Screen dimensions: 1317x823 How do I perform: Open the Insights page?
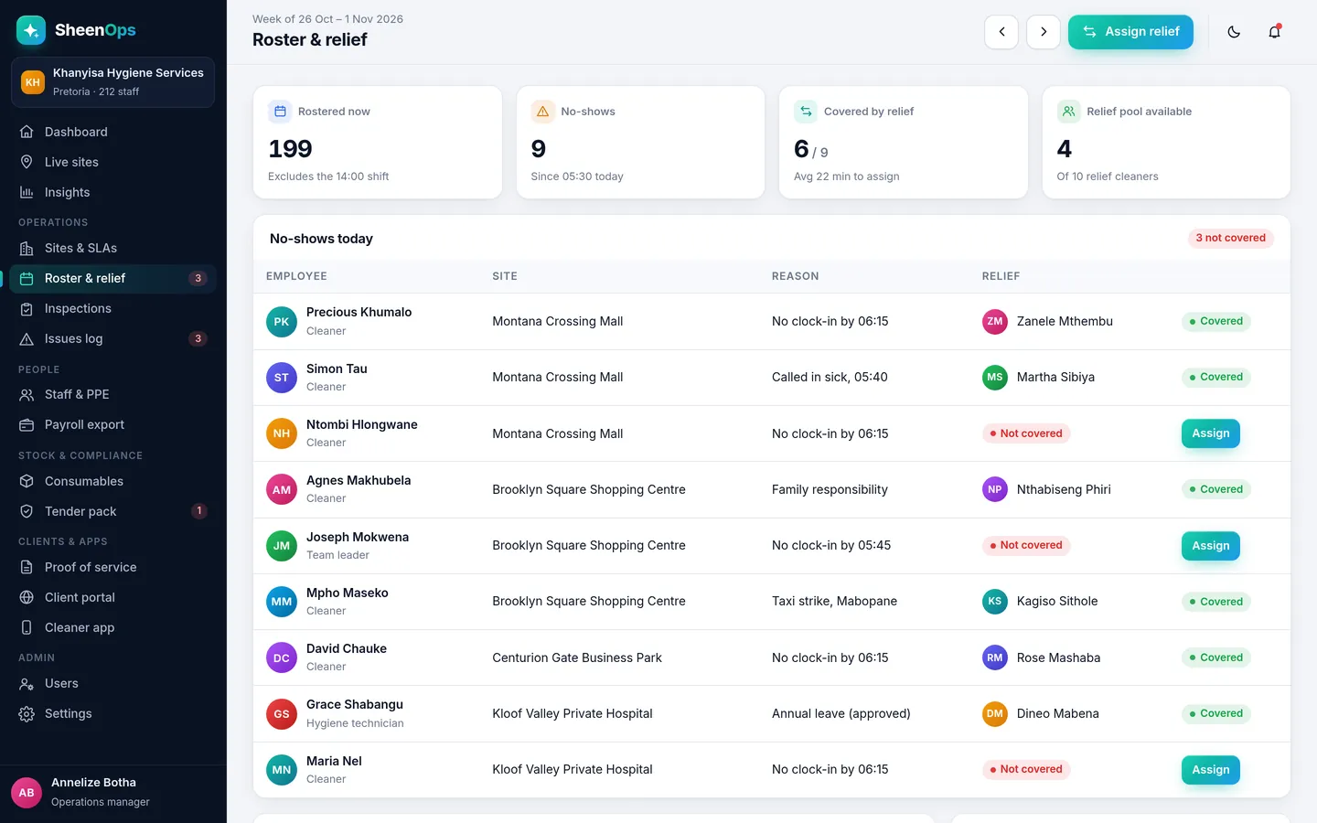click(x=113, y=192)
